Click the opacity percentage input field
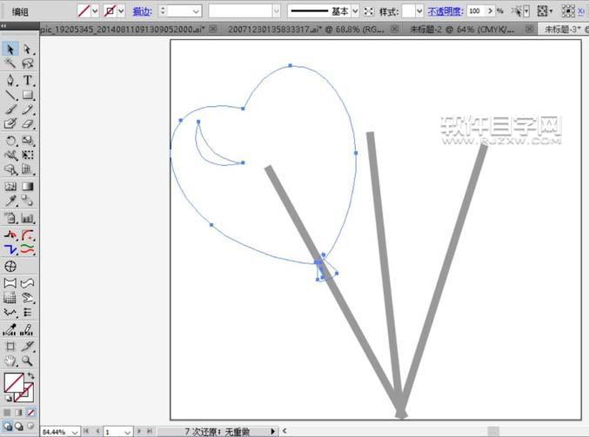This screenshot has height=437, width=589. click(x=477, y=11)
